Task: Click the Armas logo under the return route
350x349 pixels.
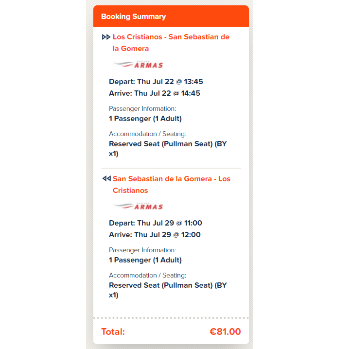Action: click(x=138, y=207)
